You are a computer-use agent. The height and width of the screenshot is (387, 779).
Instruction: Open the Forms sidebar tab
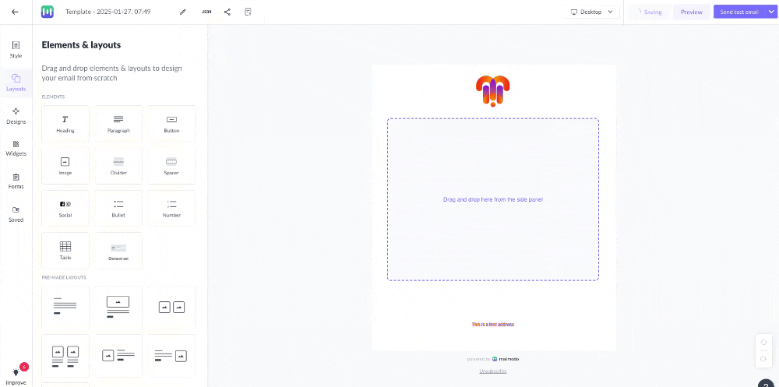coord(16,181)
